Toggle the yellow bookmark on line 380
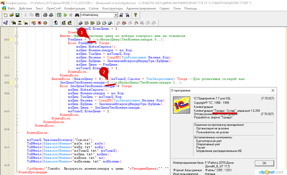 11,40
